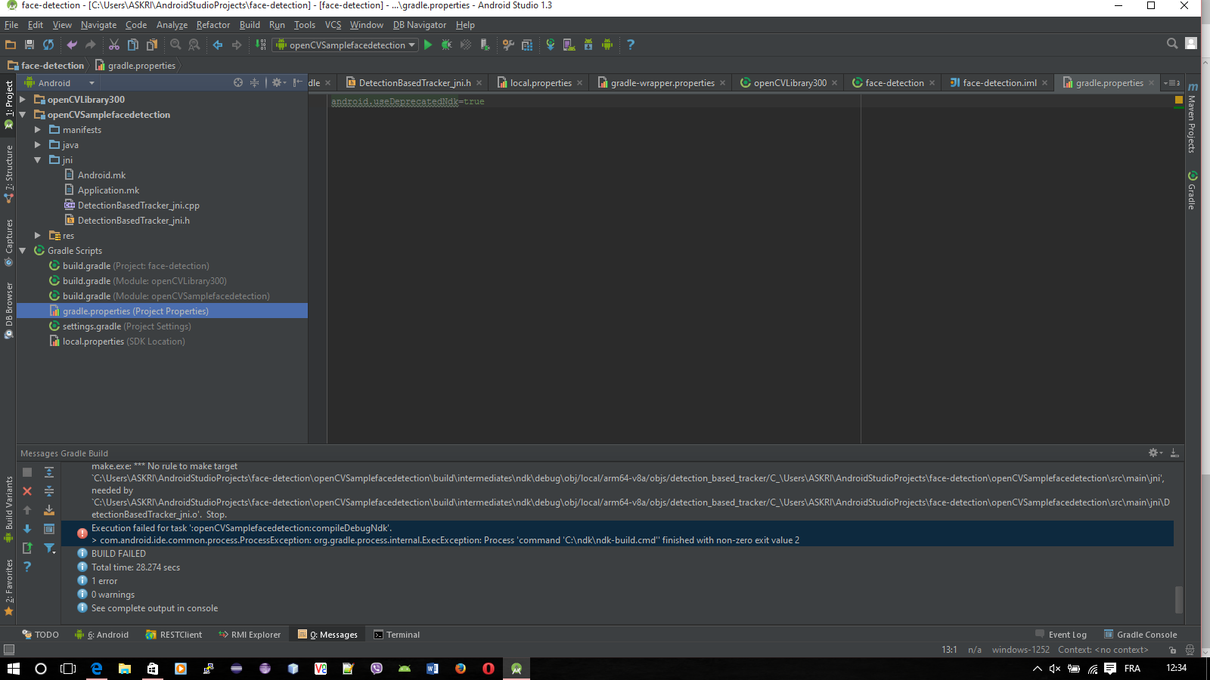The image size is (1210, 680).
Task: Open the Help question mark in main toolbar
Action: [631, 45]
